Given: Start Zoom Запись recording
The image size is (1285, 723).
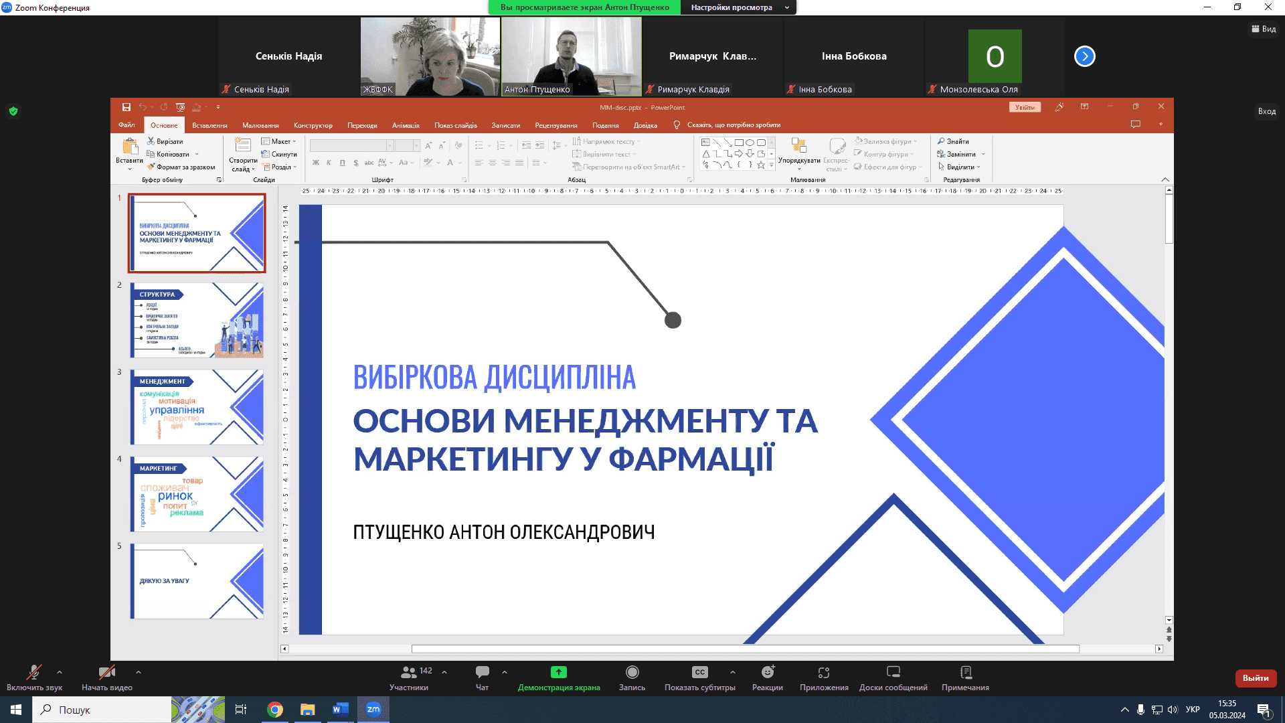Looking at the screenshot, I should [632, 677].
